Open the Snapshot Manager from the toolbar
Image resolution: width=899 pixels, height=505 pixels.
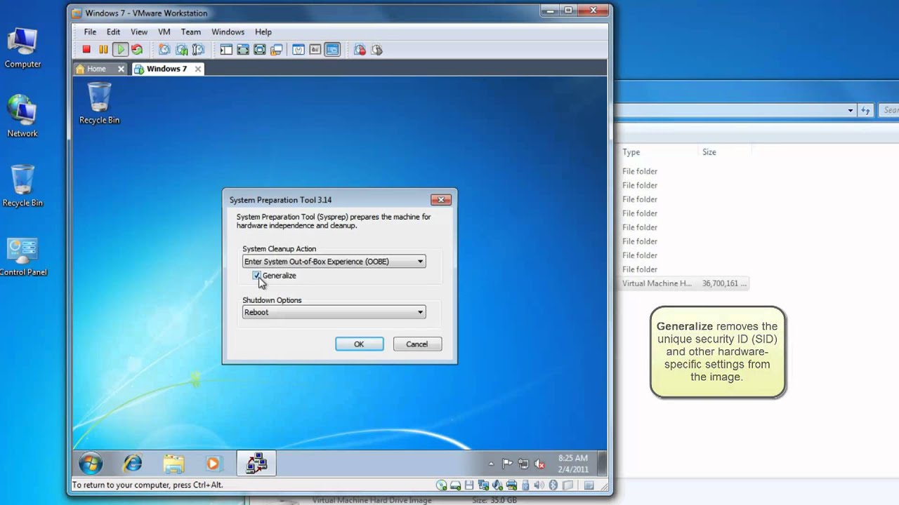click(x=198, y=50)
